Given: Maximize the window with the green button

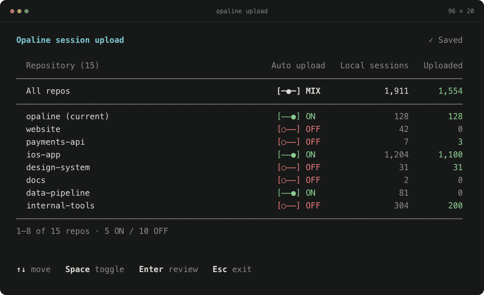Looking at the screenshot, I should (26, 11).
